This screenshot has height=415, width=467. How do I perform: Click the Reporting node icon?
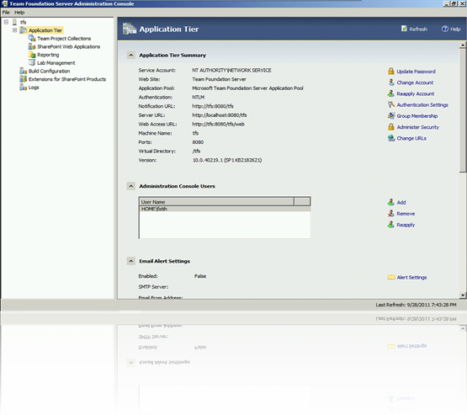(x=32, y=55)
